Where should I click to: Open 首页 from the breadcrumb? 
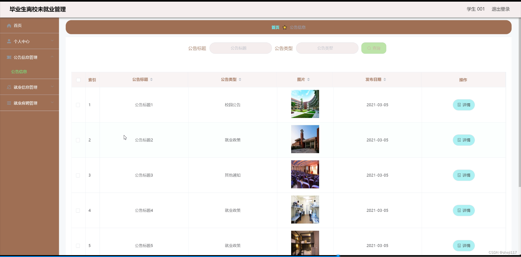coord(275,27)
